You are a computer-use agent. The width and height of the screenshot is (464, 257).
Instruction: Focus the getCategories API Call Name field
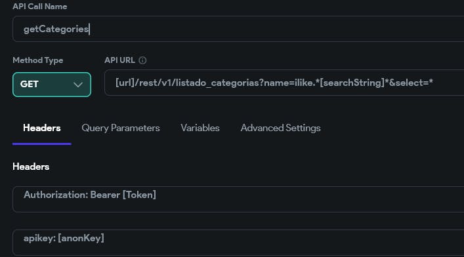tap(238, 29)
